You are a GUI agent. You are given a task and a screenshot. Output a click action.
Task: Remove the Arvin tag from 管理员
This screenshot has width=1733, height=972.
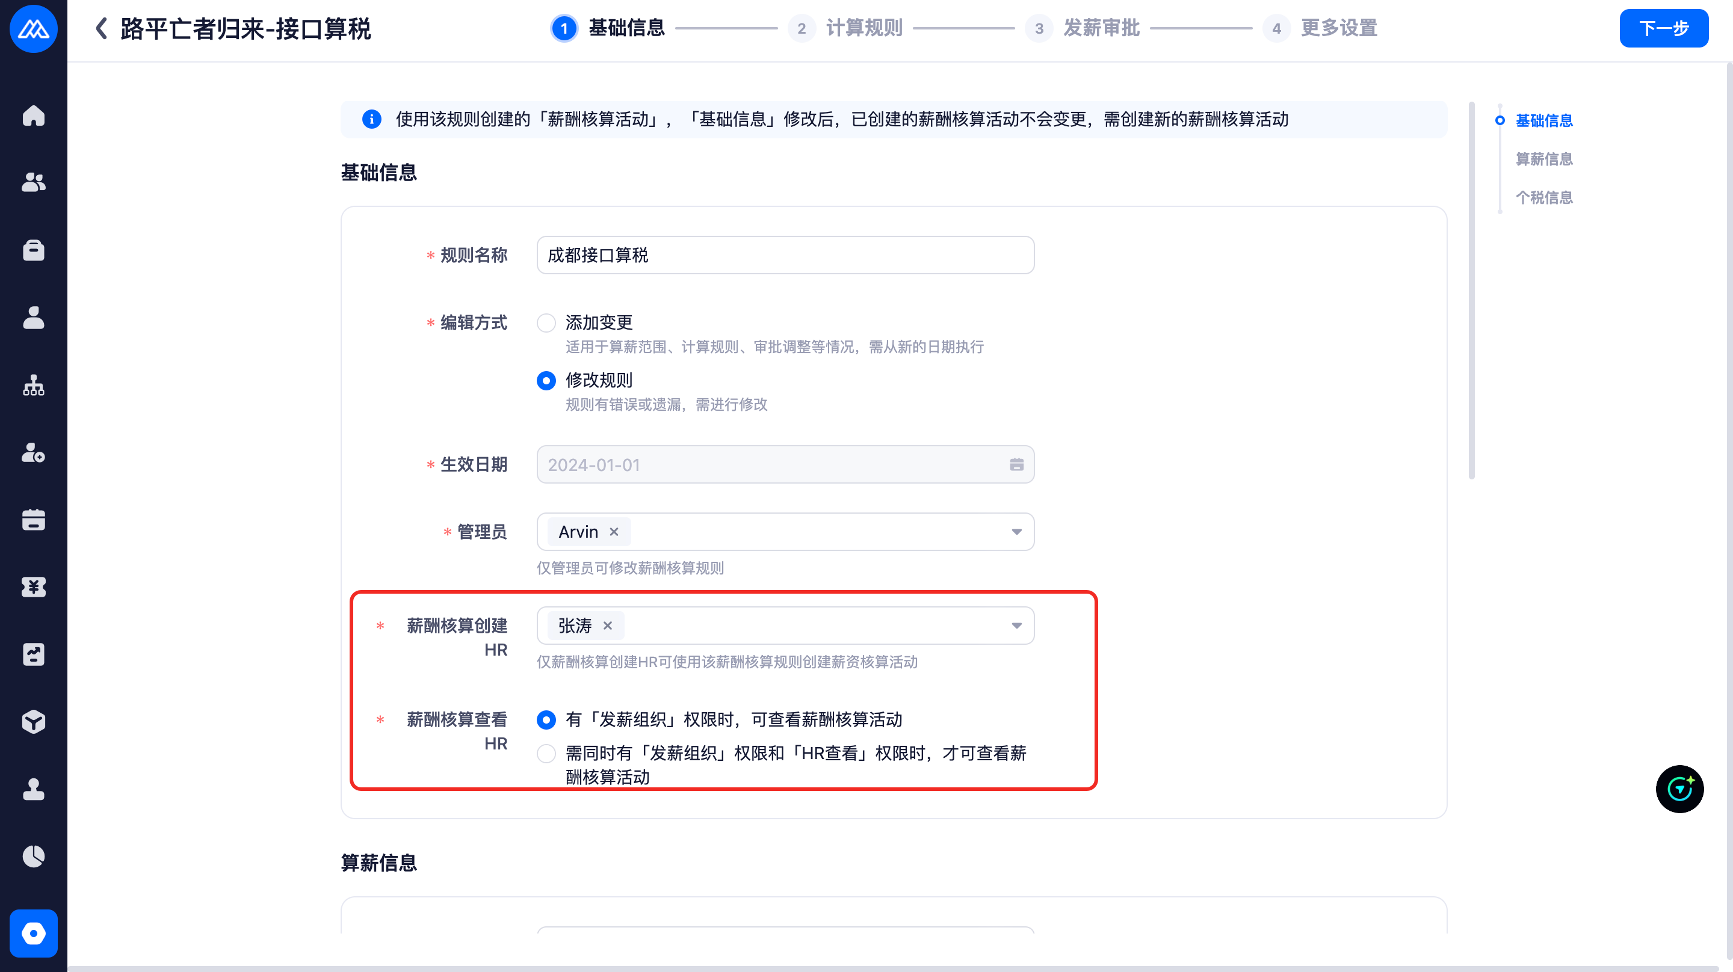click(614, 531)
